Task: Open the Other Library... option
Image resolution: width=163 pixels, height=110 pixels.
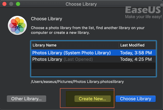Action: click(x=26, y=99)
